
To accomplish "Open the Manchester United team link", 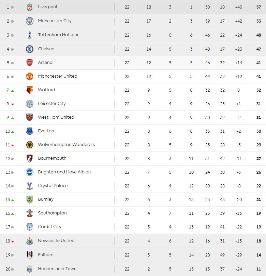I will pos(58,76).
